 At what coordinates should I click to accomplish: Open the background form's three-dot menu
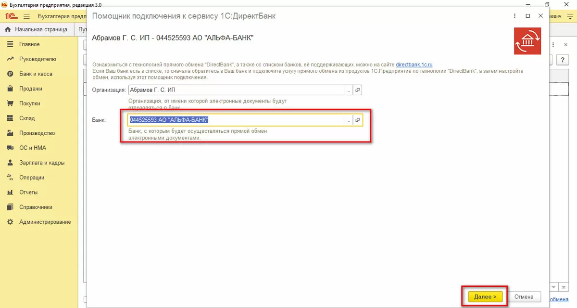552,44
